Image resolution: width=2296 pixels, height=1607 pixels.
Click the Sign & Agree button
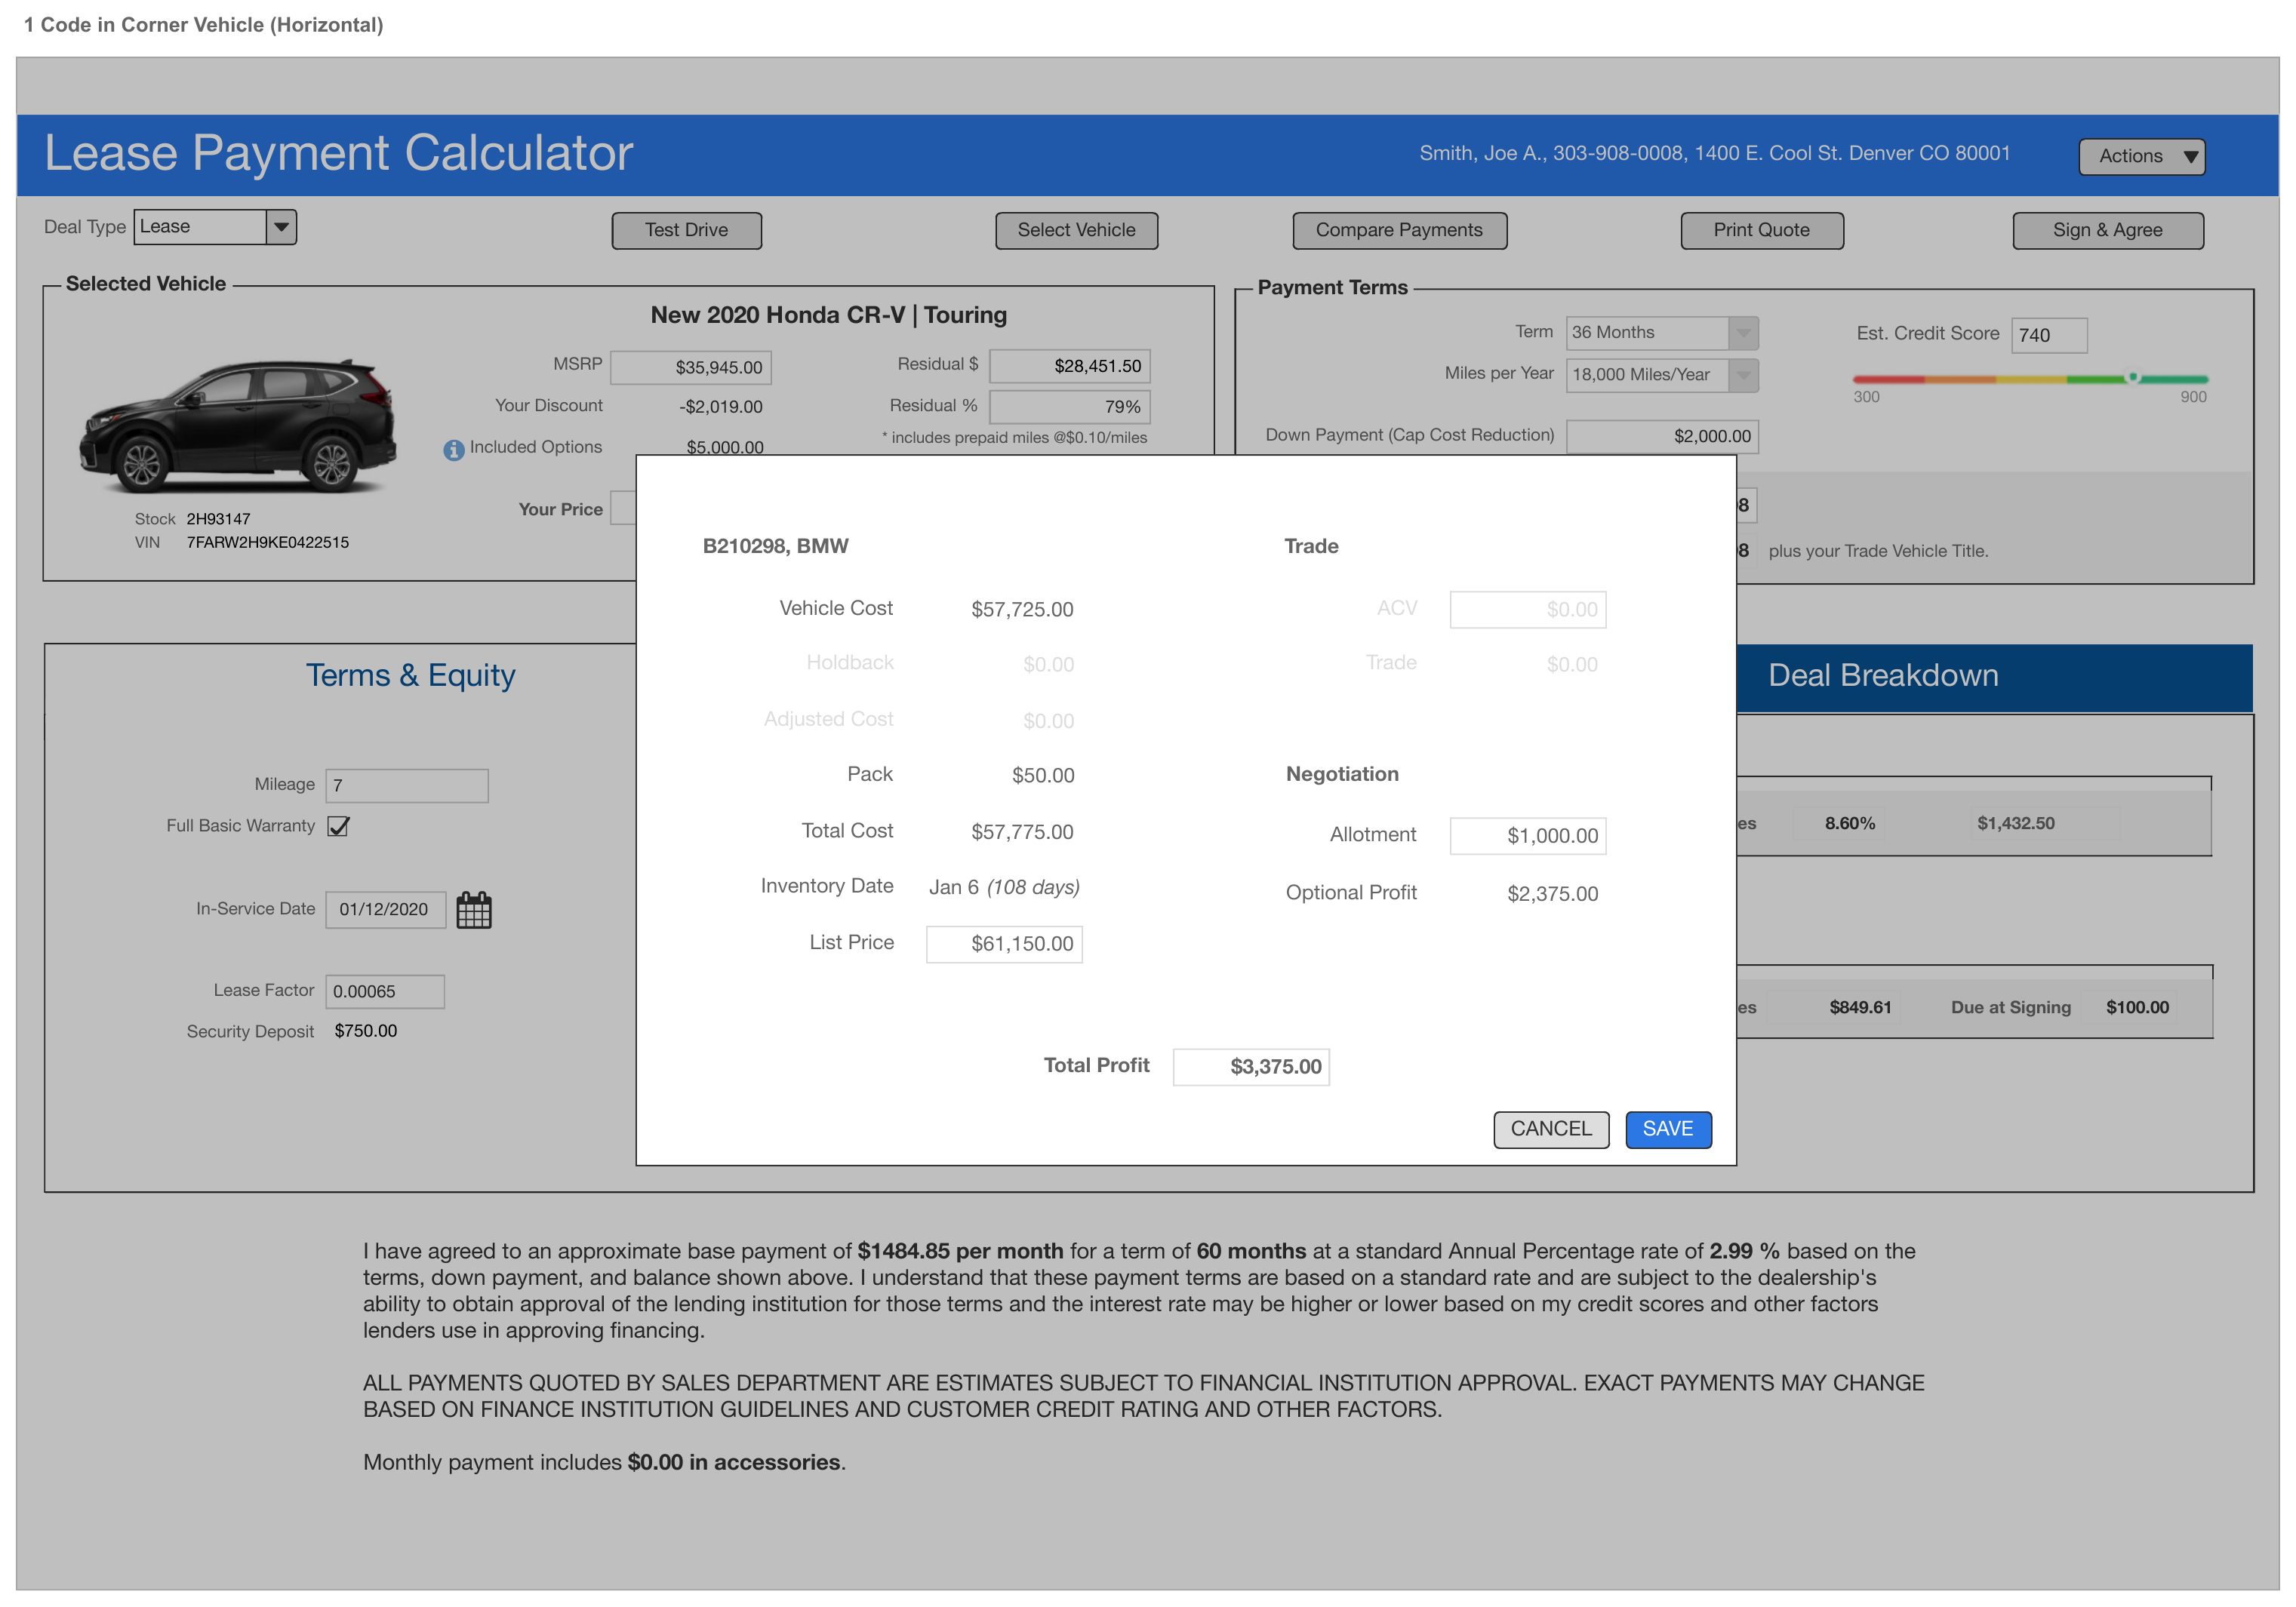tap(2107, 230)
